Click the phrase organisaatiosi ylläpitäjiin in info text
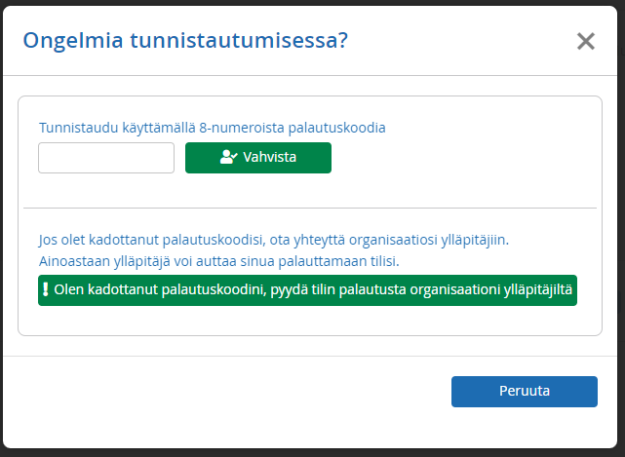 pyautogui.click(x=429, y=241)
